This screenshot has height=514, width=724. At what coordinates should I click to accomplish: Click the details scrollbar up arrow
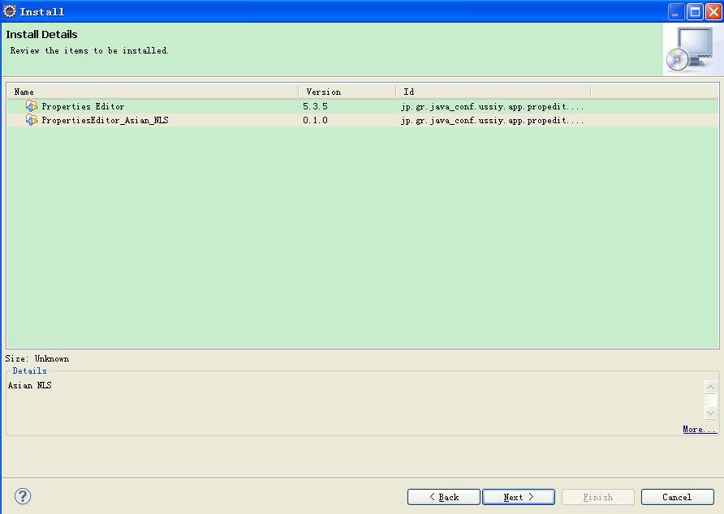(x=711, y=387)
